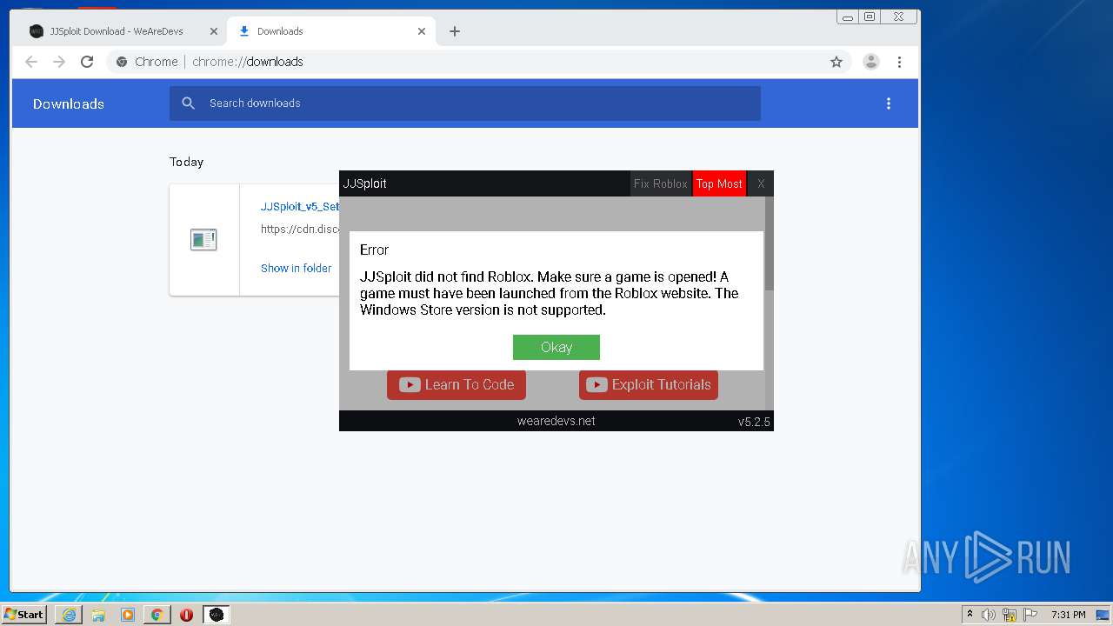Open Windows Media Player from taskbar
Viewport: 1113px width, 626px height.
point(128,615)
